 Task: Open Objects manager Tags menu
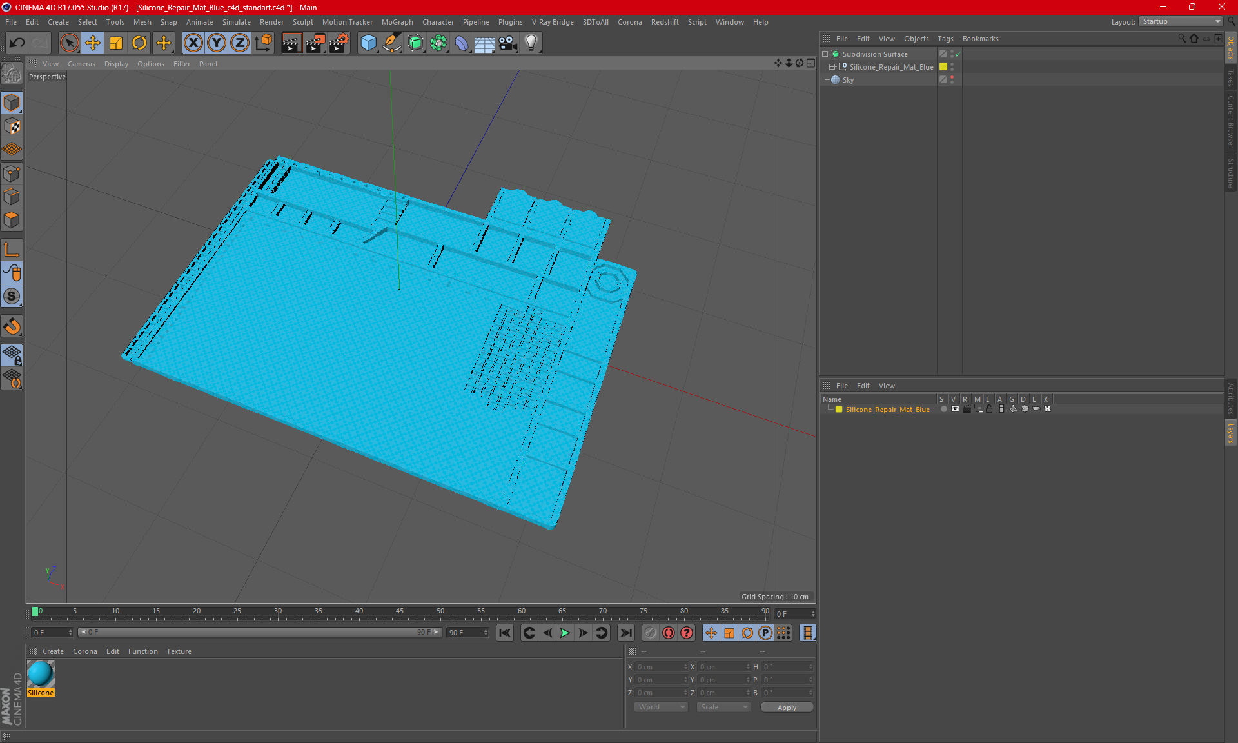[x=945, y=39]
